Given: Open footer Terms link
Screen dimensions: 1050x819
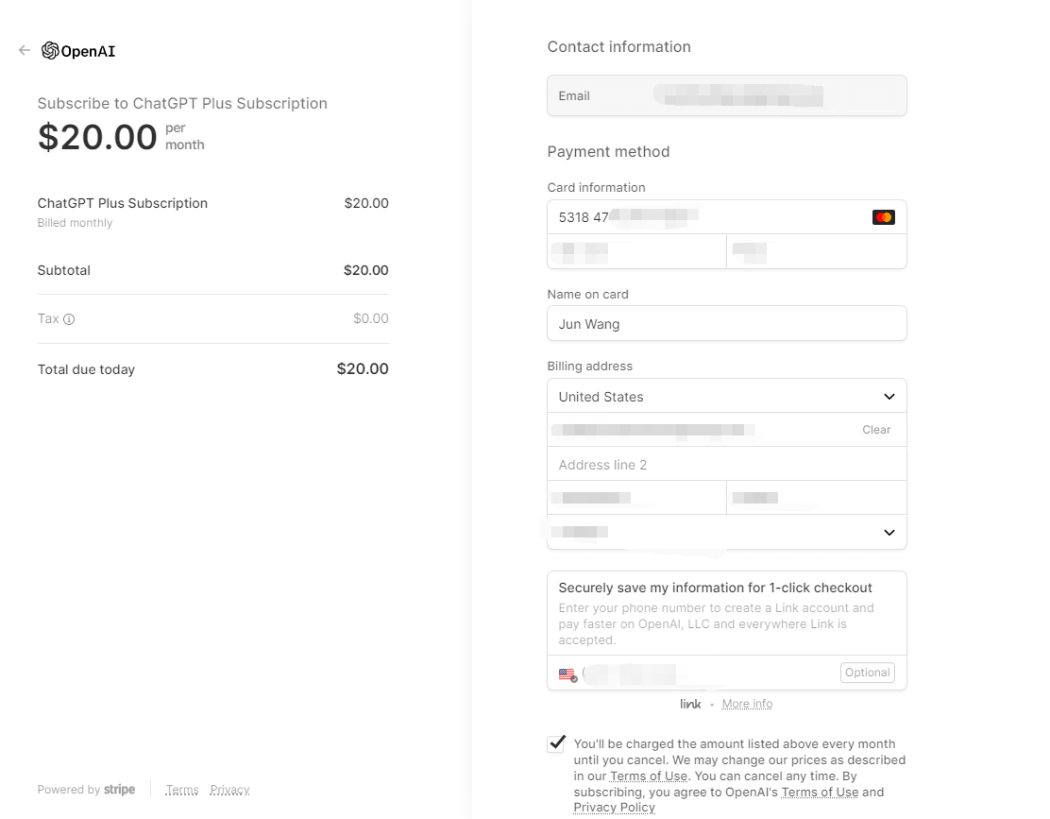Looking at the screenshot, I should 182,790.
